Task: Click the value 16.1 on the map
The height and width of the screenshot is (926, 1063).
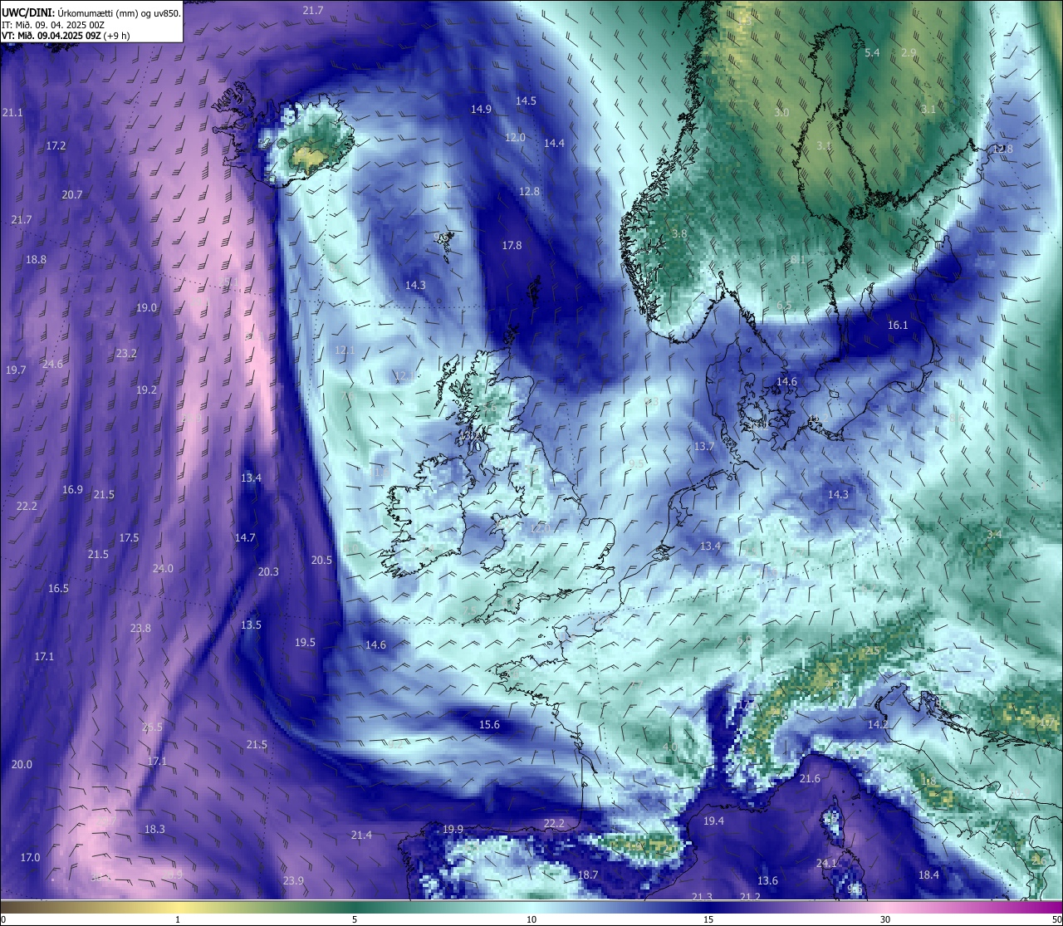Action: click(x=898, y=325)
